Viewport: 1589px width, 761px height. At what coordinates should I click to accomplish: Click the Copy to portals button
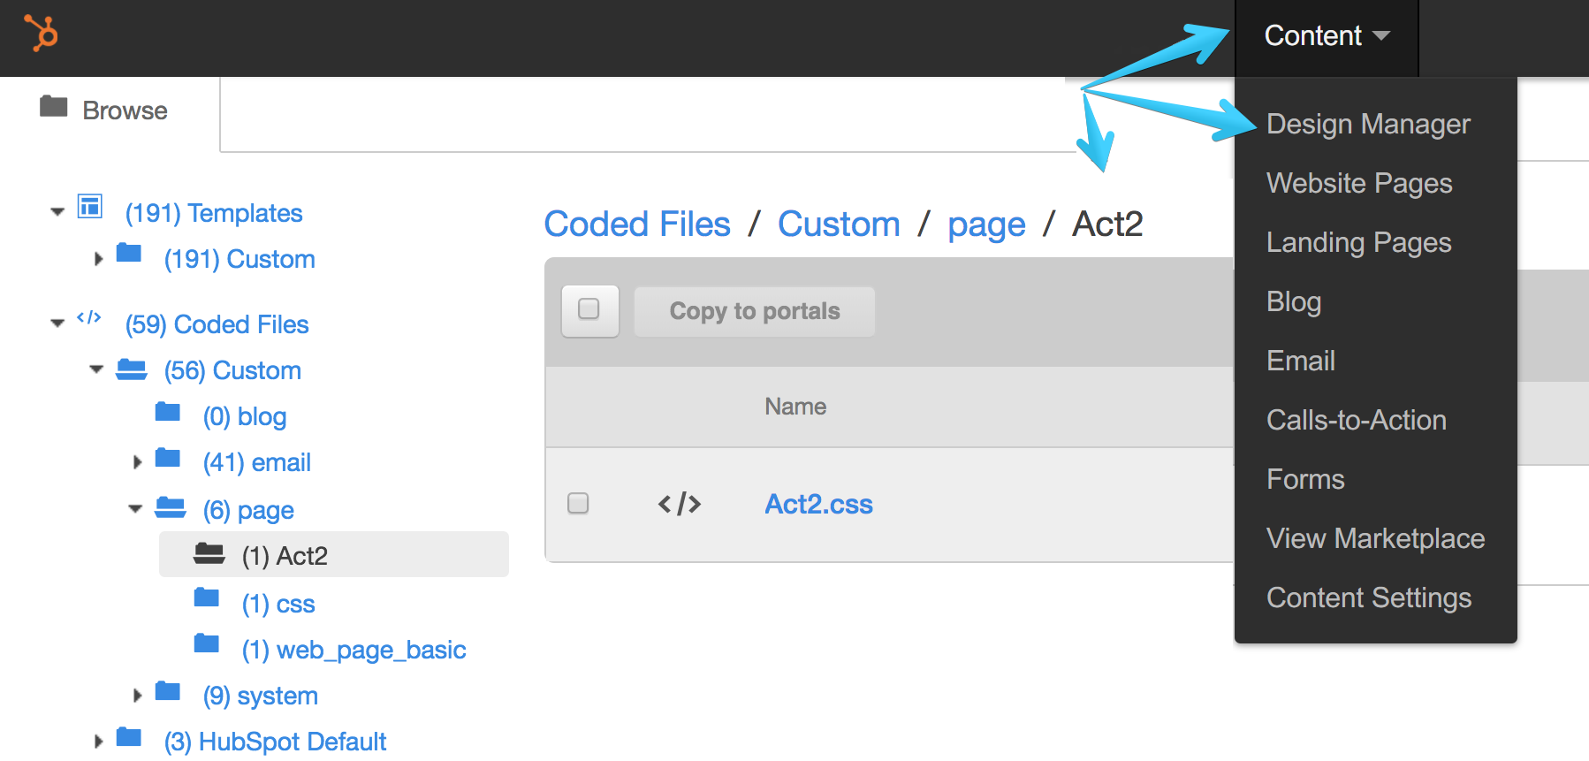tap(755, 311)
